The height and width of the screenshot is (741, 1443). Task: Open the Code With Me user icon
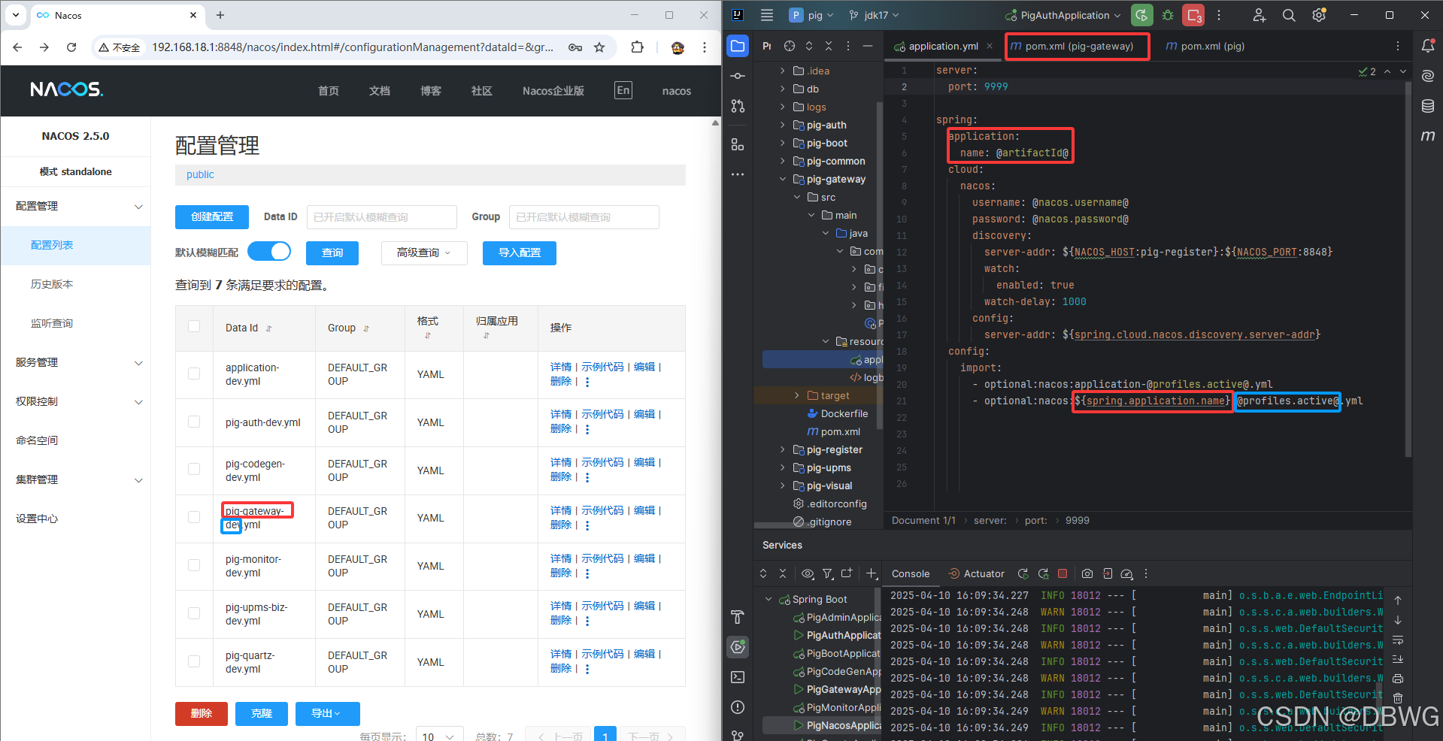(1260, 15)
